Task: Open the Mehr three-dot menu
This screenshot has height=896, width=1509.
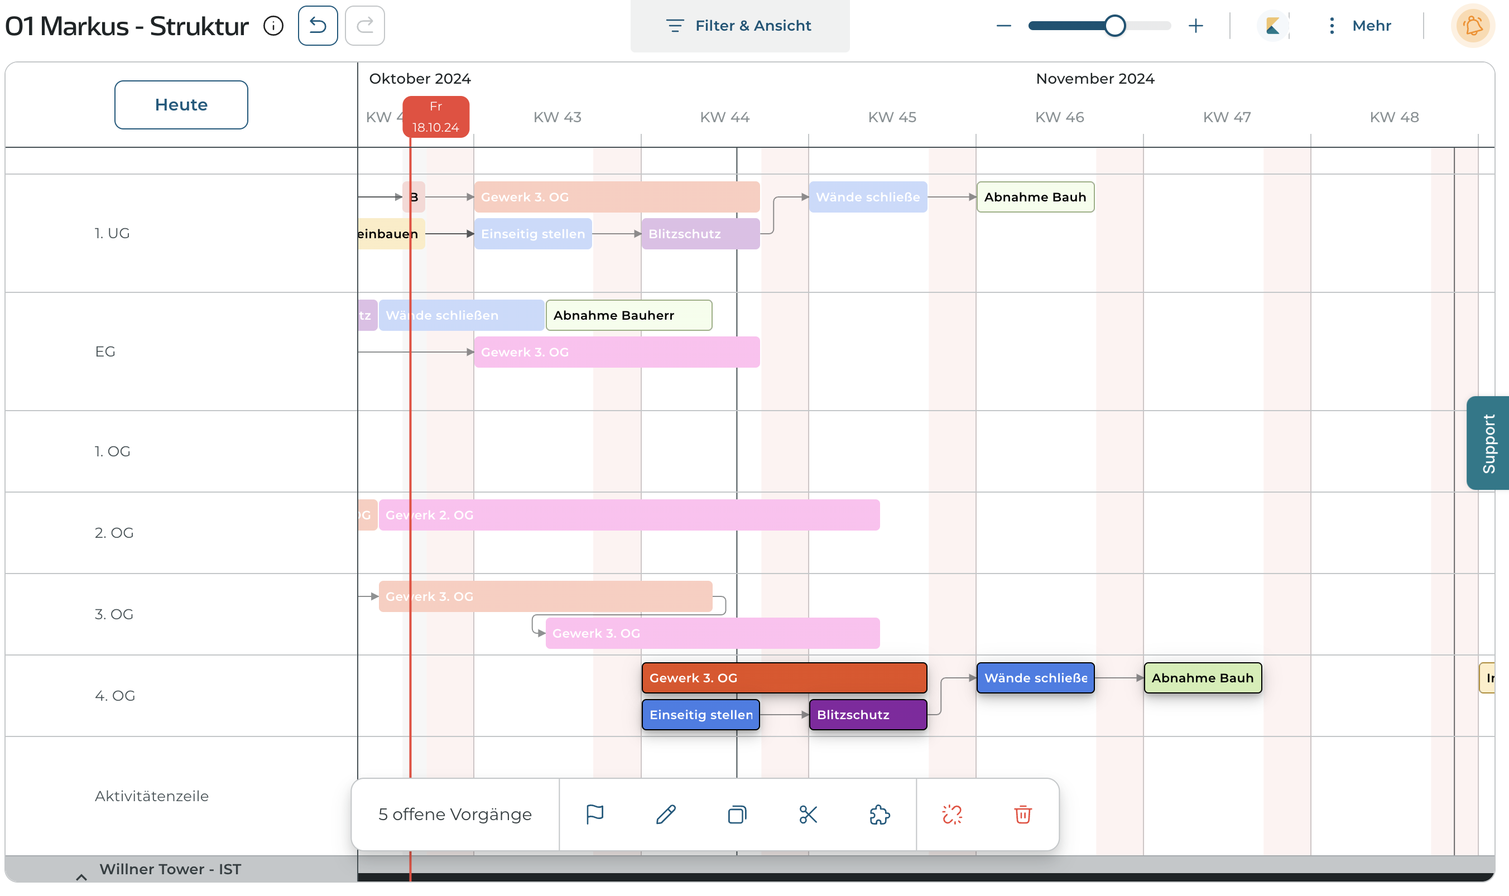Action: (1360, 26)
